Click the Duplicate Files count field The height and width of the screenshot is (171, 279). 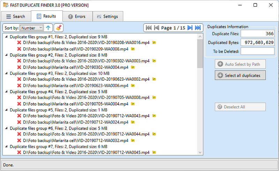coord(257,33)
